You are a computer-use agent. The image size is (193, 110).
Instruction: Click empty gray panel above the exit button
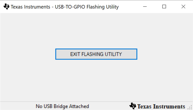point(96,31)
